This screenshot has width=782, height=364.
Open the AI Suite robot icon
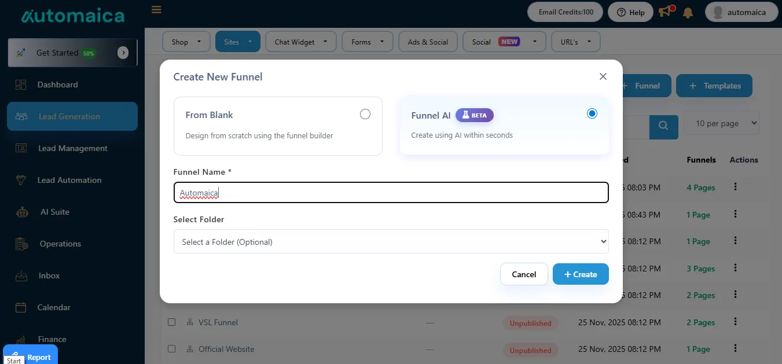(x=22, y=212)
